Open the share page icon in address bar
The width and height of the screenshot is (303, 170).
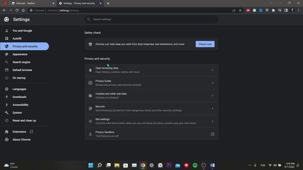tap(234, 10)
